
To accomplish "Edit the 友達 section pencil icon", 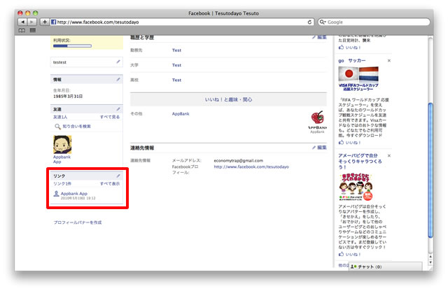I will [x=118, y=109].
